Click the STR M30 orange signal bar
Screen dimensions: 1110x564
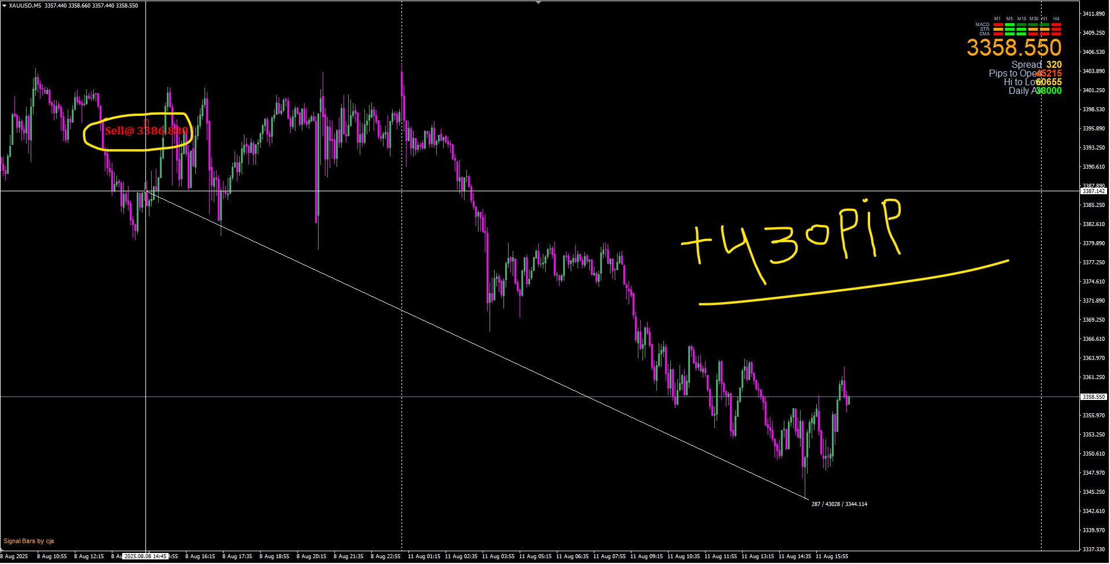click(1033, 30)
